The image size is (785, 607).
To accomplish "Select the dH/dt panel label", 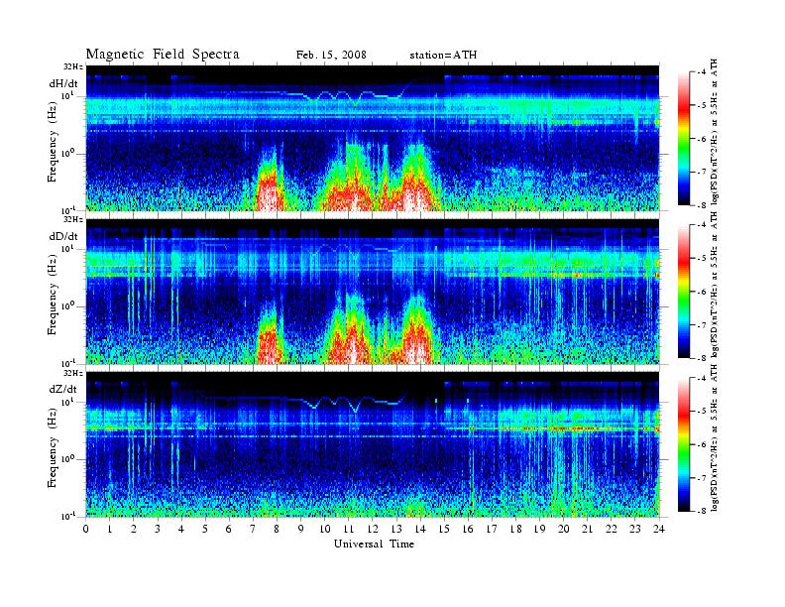I will click(63, 83).
